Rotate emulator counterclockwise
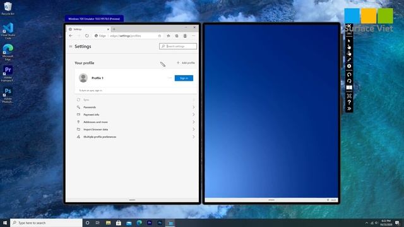This screenshot has width=404, height=227. [349, 74]
